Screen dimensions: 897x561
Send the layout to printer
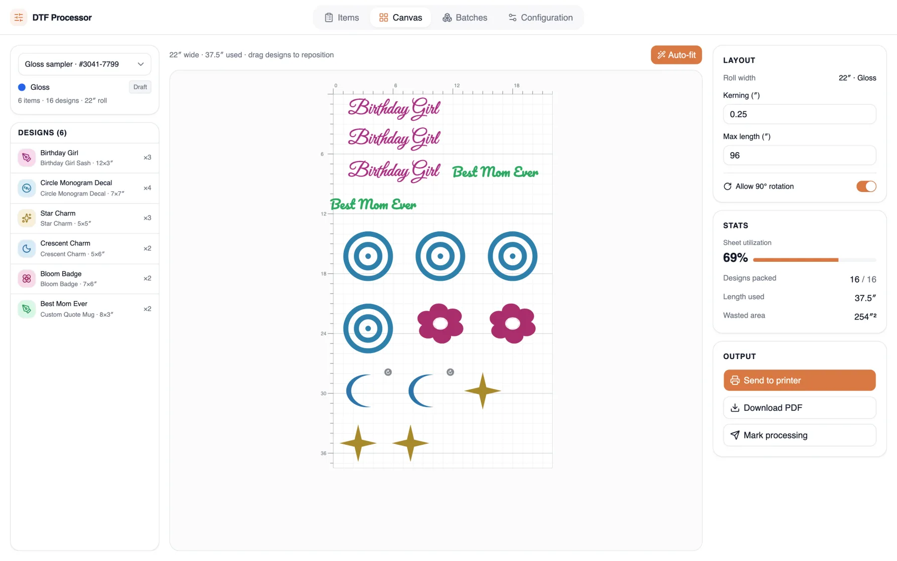click(799, 380)
